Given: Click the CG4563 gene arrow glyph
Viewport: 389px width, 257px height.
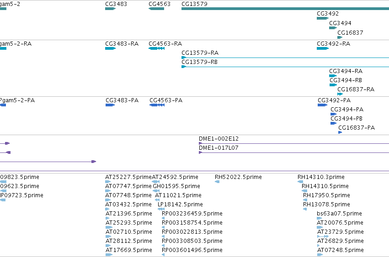Looking at the screenshot, I should (x=156, y=9).
